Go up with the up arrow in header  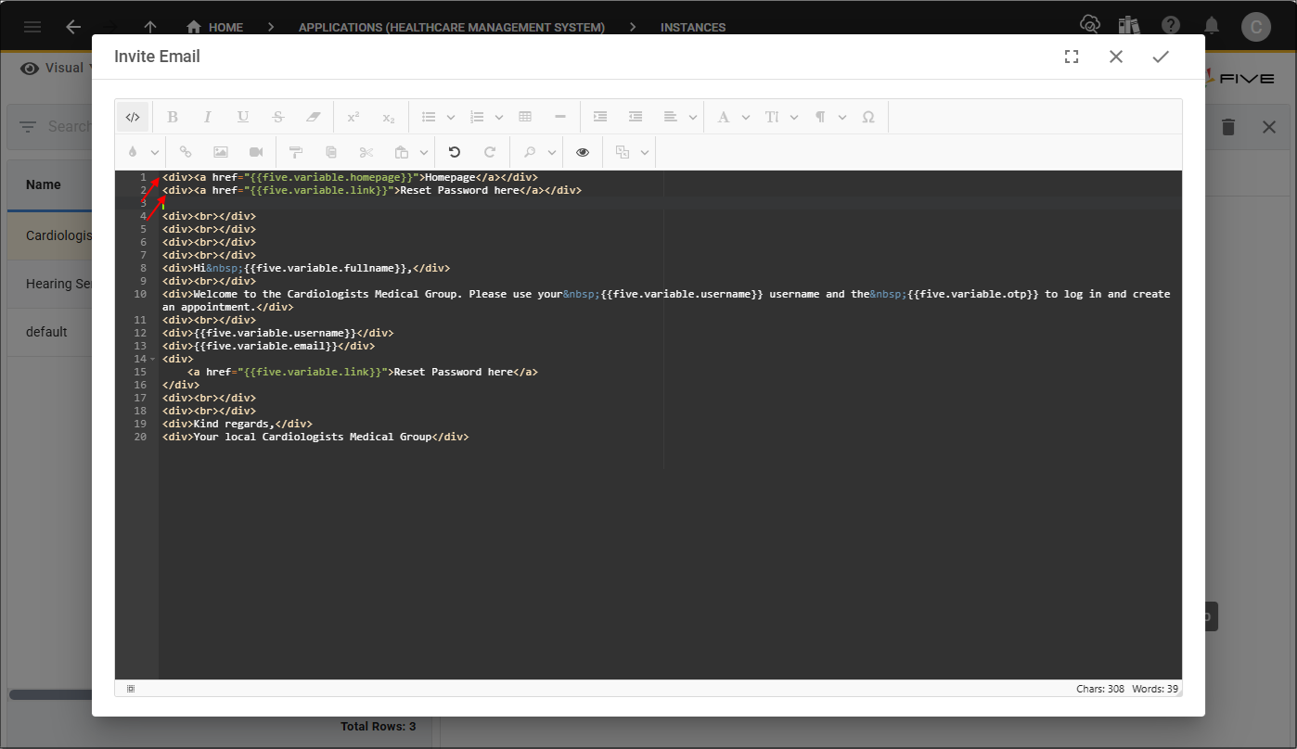pyautogui.click(x=150, y=27)
